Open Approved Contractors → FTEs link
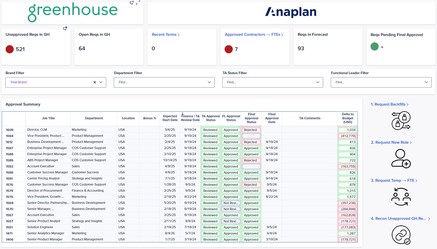437x249 pixels. (254, 35)
